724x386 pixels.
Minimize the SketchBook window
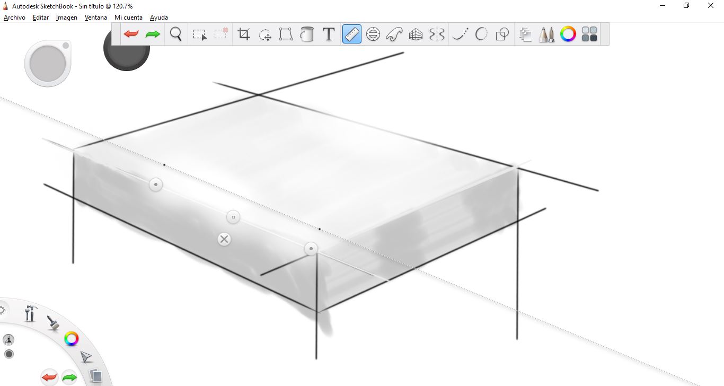coord(663,5)
